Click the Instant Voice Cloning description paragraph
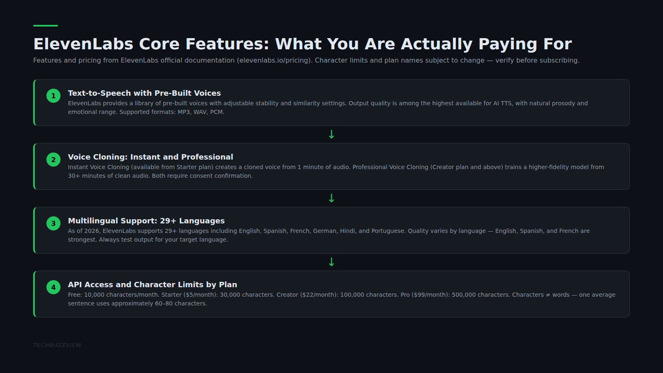Viewport: 663px width, 373px height. [336, 172]
